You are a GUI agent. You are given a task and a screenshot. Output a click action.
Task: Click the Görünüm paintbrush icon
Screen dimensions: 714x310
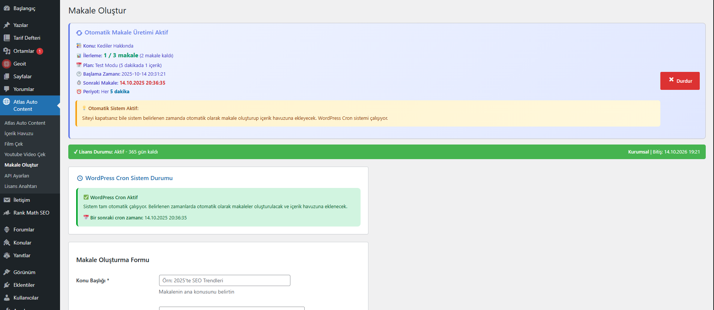pyautogui.click(x=7, y=272)
